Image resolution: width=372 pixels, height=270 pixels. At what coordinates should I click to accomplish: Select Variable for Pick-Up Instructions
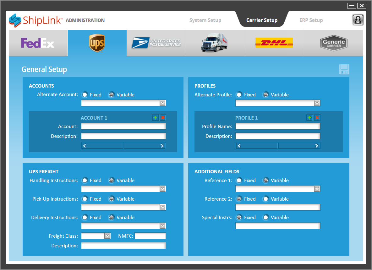click(x=111, y=199)
